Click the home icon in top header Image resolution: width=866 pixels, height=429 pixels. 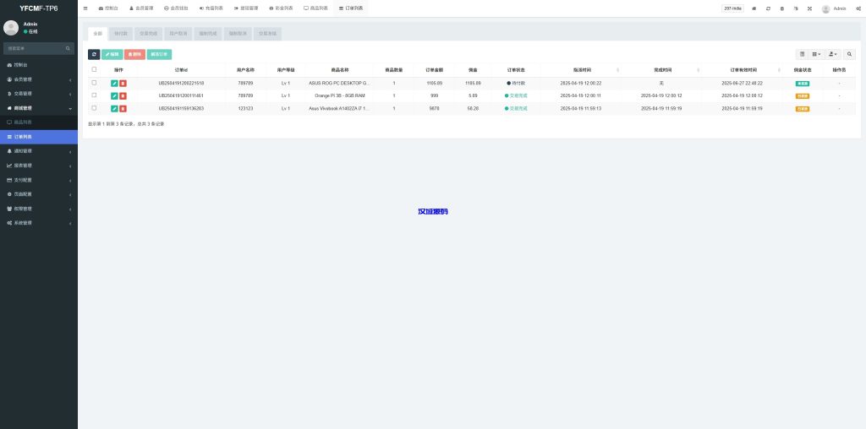pyautogui.click(x=754, y=8)
